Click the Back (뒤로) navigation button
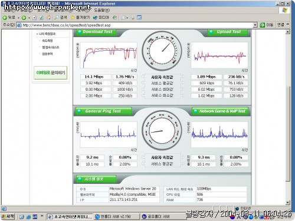 (9, 18)
